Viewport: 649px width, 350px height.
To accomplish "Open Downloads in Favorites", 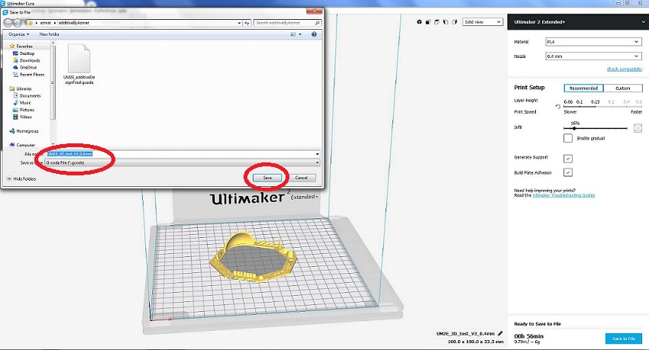I will point(27,60).
